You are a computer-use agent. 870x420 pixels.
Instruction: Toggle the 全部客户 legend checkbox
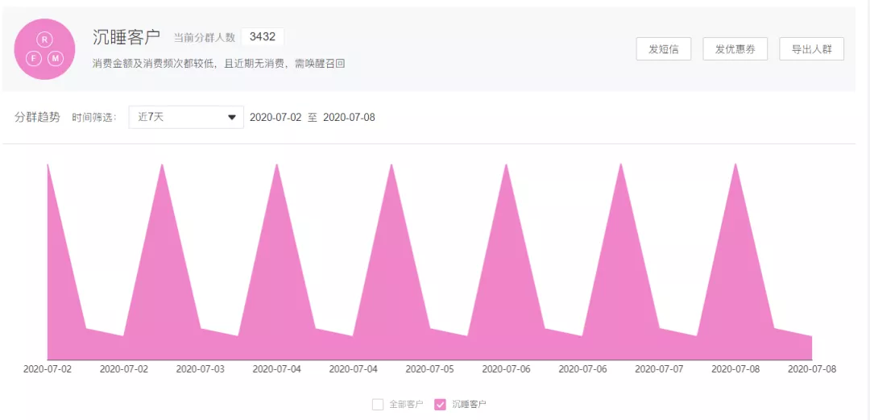click(378, 404)
